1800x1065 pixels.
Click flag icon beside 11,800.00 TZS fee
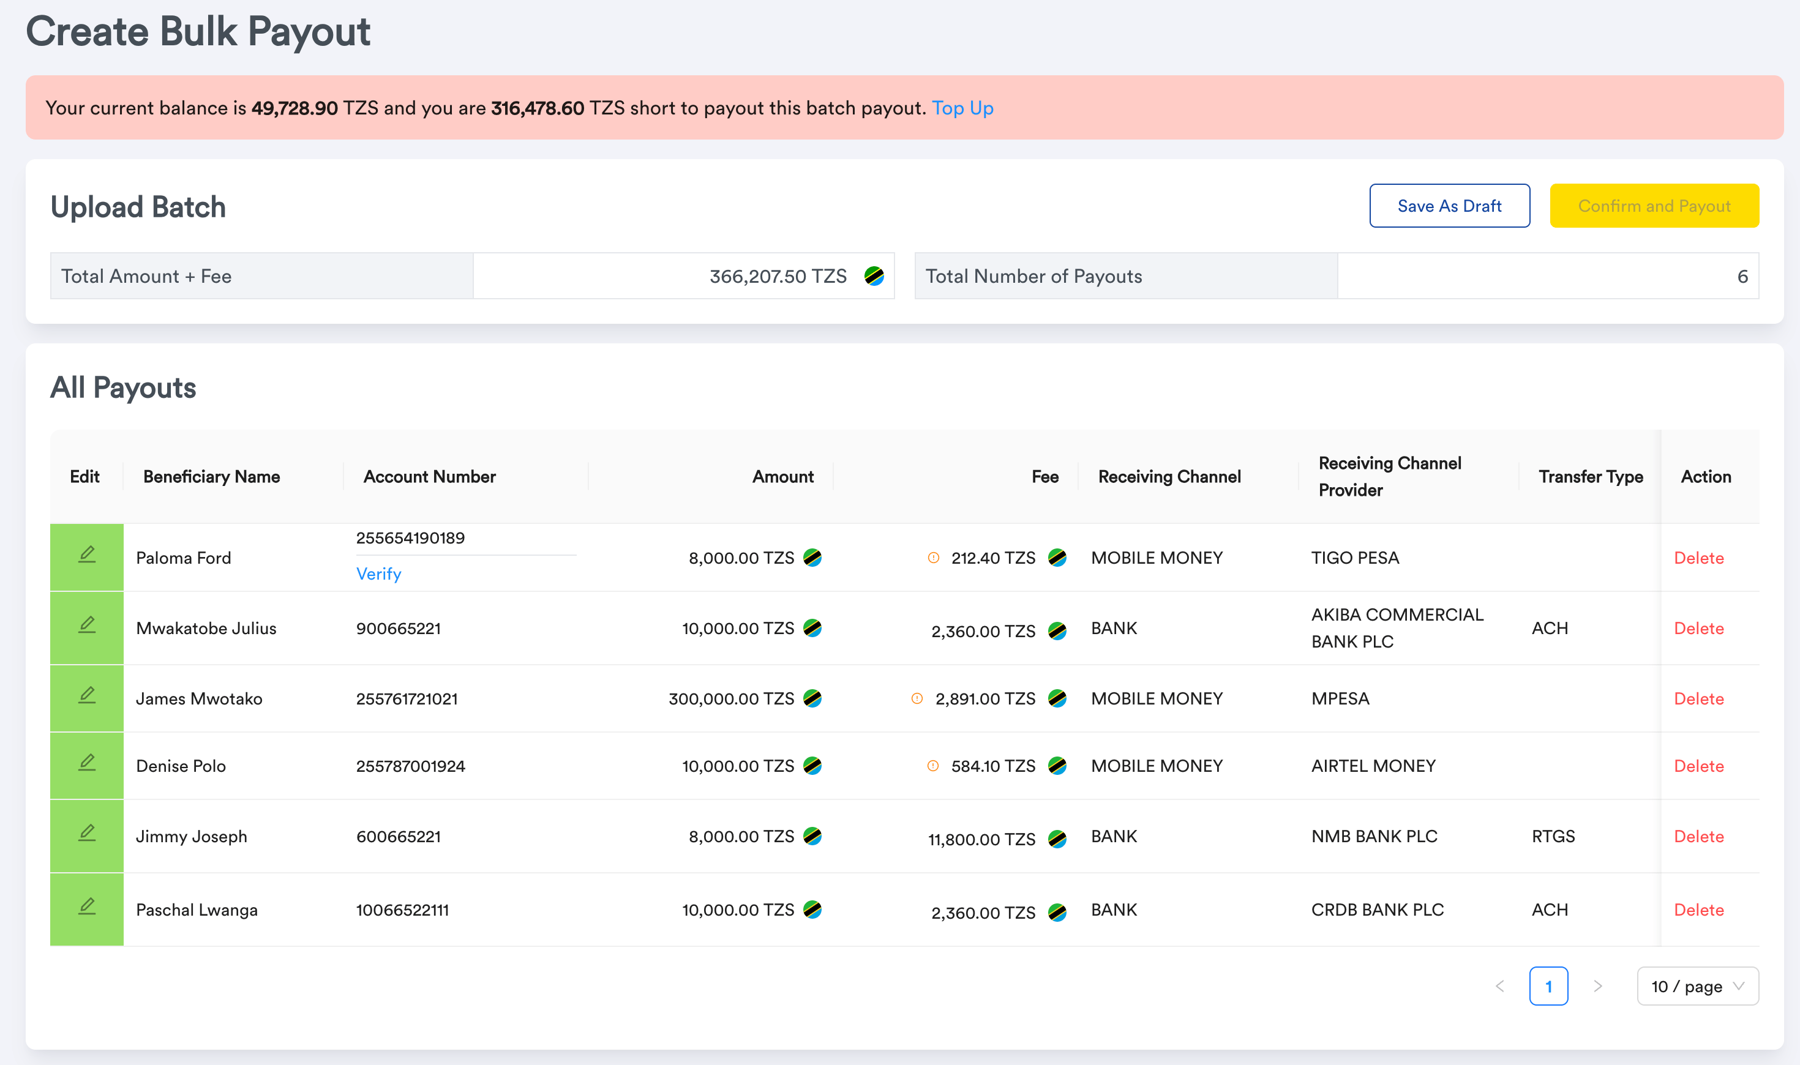(1057, 839)
